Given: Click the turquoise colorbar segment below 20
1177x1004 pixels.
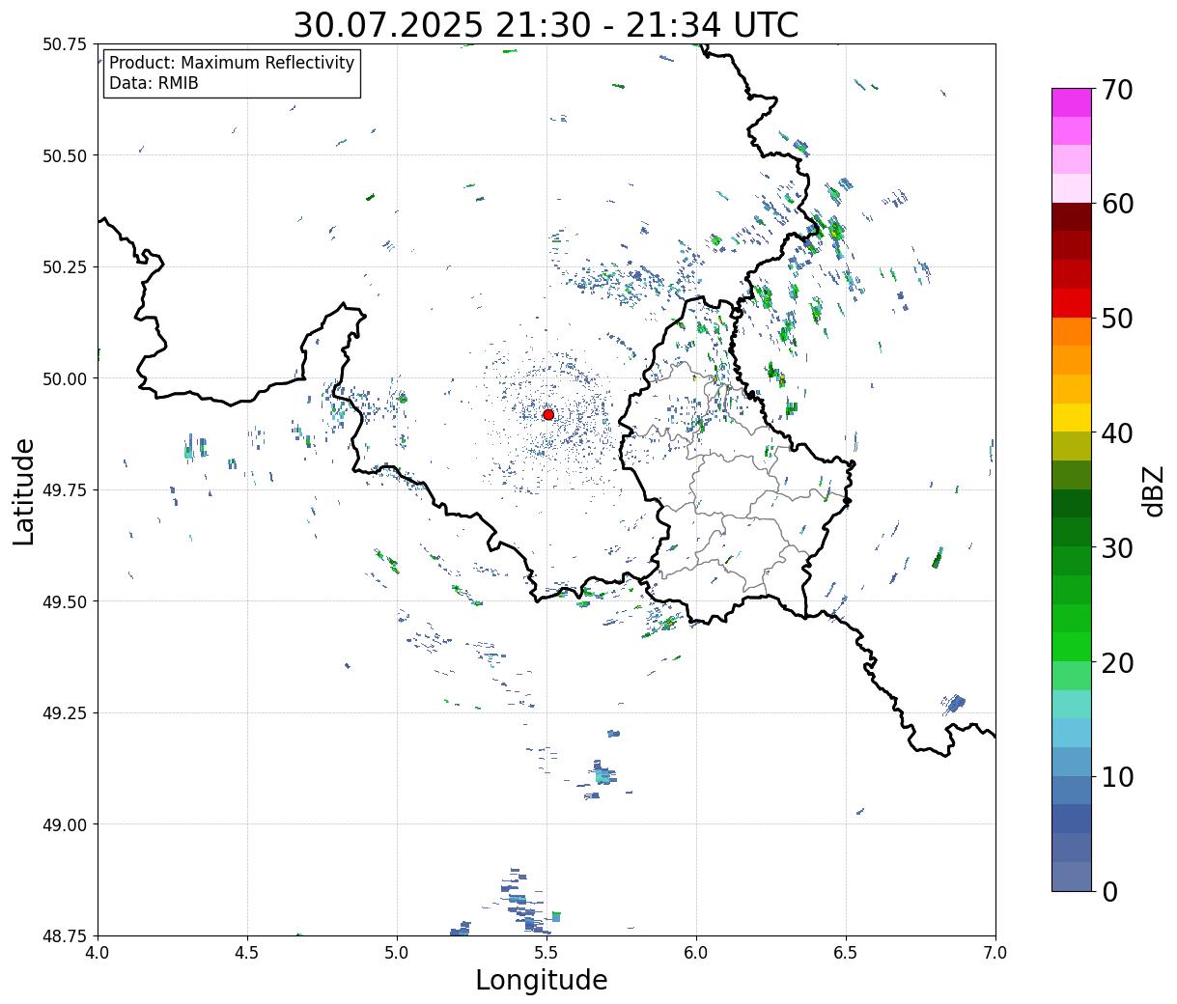Looking at the screenshot, I should coord(1072,704).
